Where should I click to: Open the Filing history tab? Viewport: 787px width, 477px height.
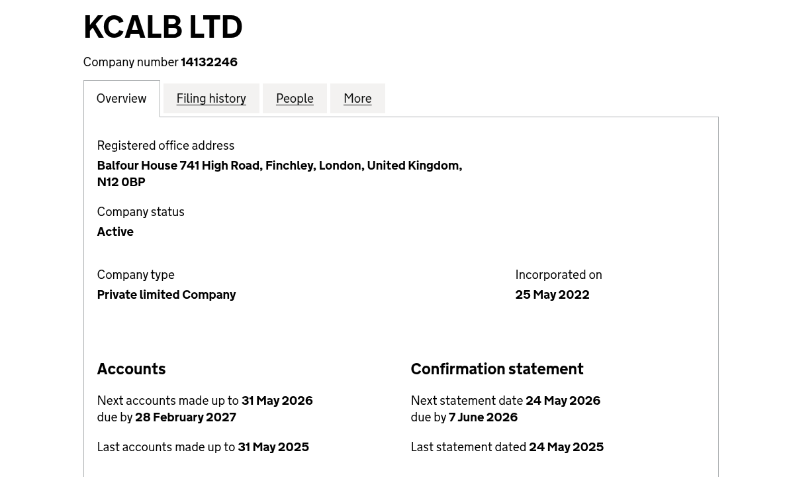coord(211,98)
